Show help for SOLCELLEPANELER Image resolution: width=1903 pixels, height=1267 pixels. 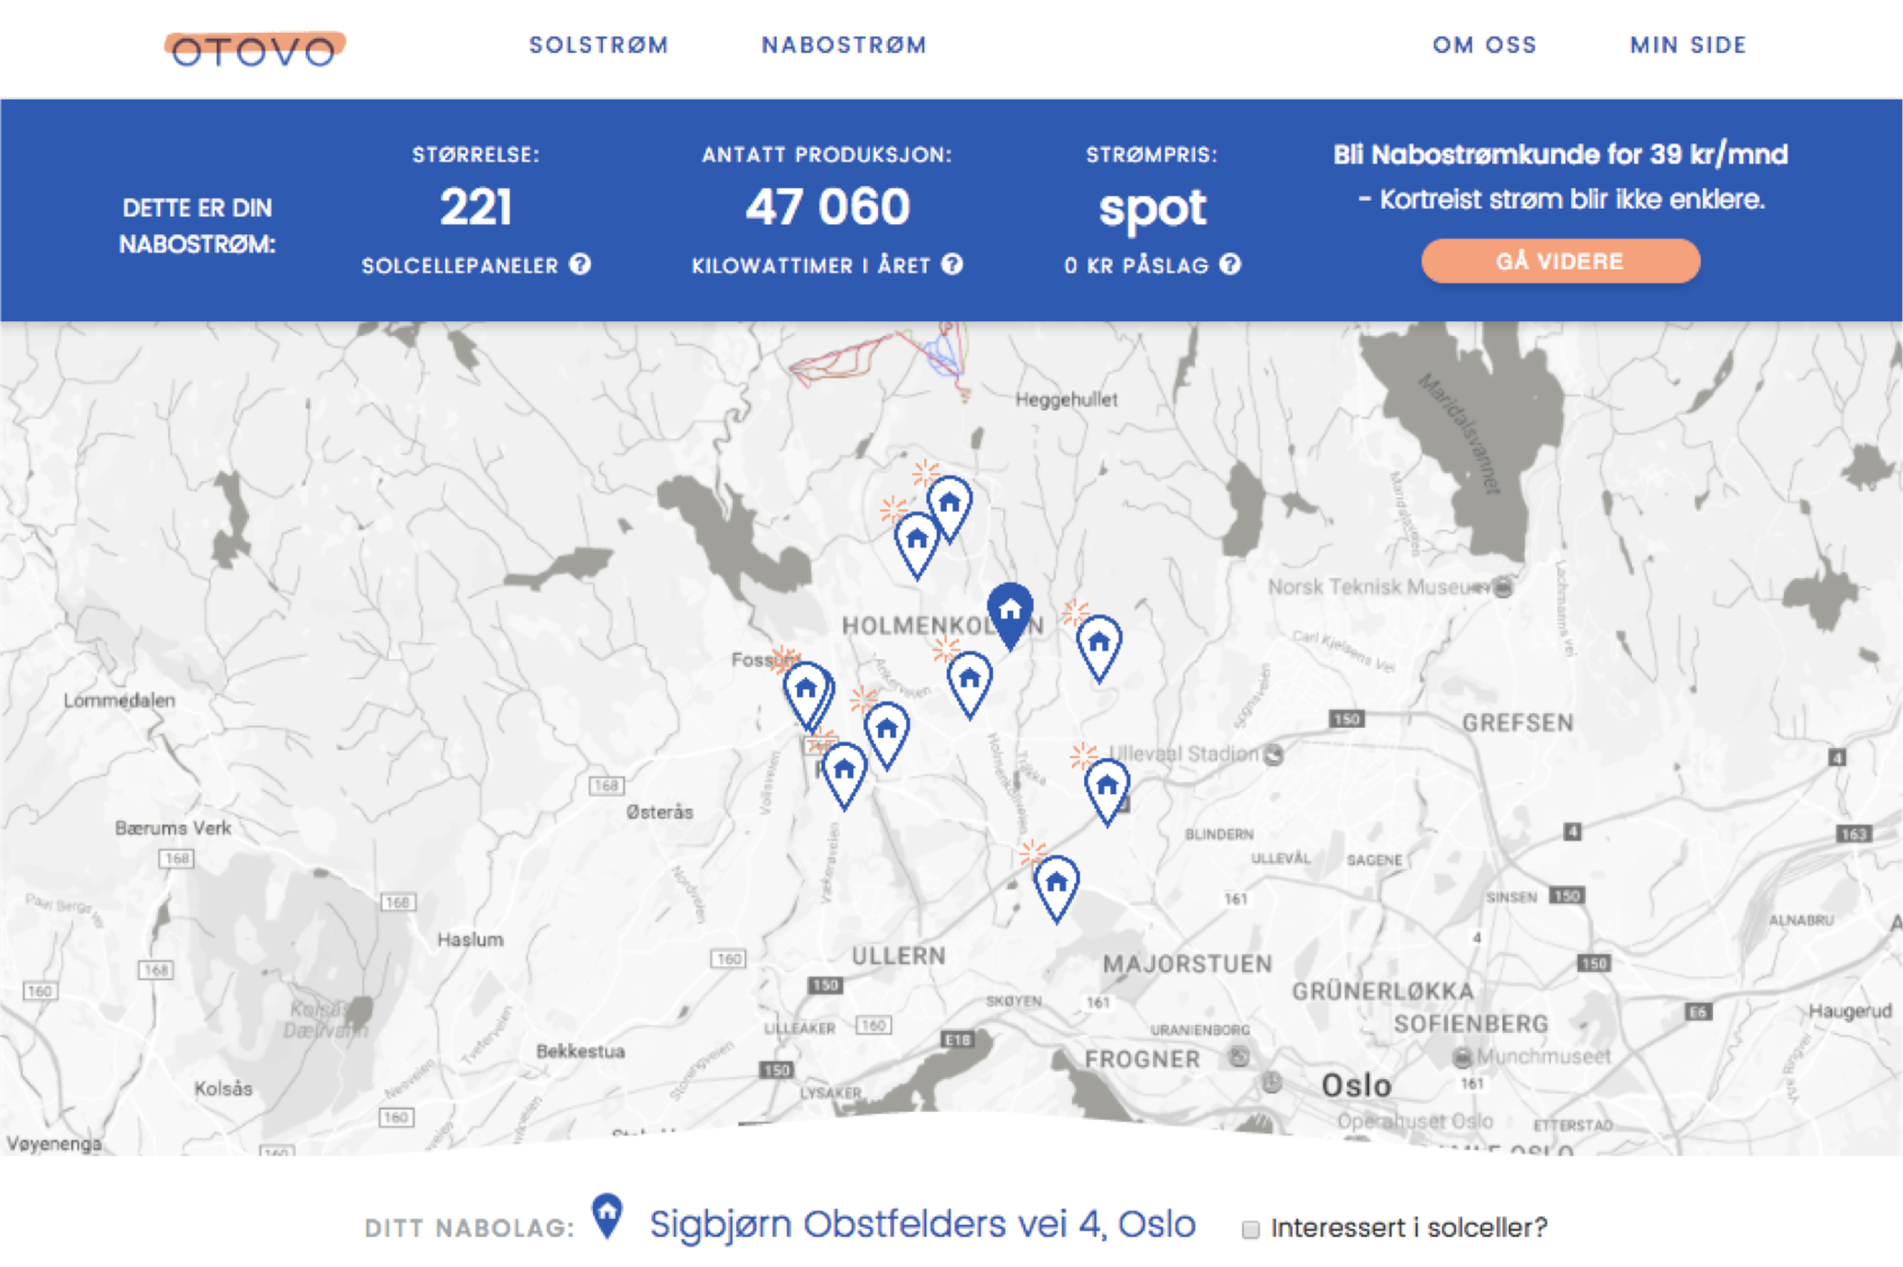580,264
